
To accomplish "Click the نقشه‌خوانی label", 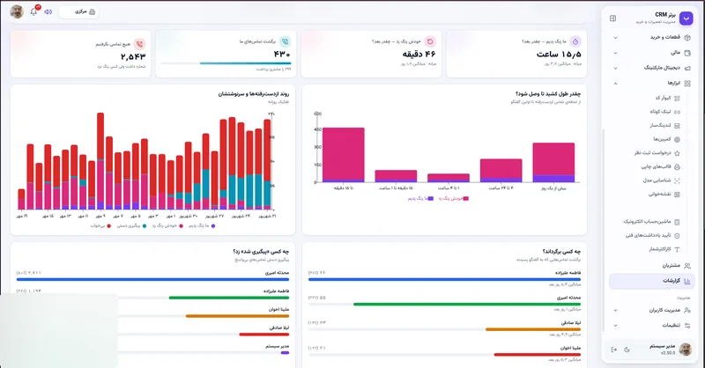I will click(659, 195).
